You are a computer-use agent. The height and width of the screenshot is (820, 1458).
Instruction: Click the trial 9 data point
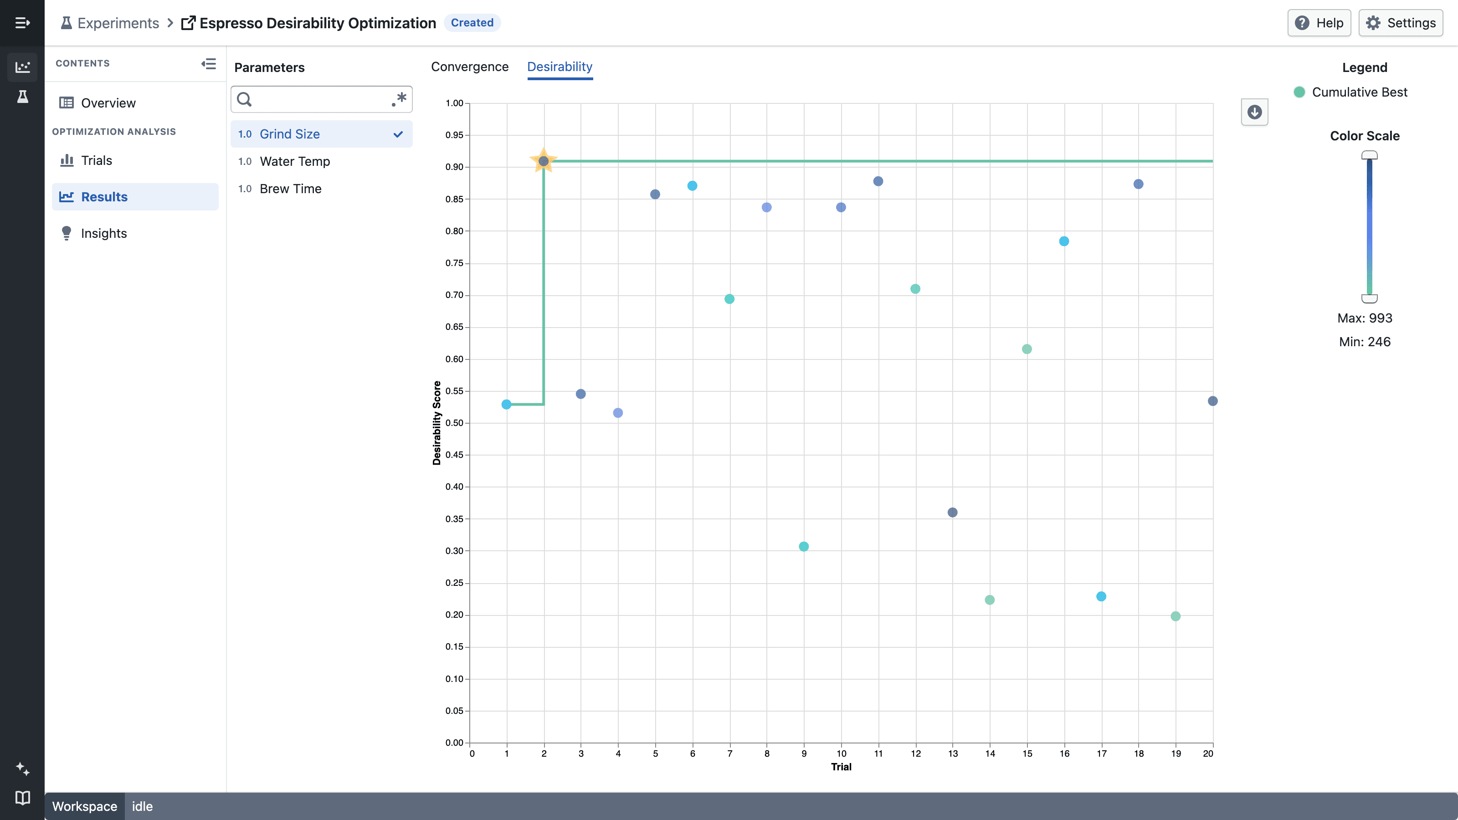[804, 547]
